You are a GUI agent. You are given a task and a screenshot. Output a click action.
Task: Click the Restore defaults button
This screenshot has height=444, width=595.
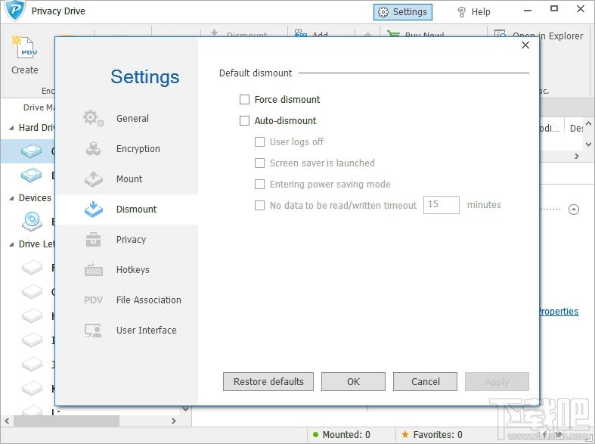coord(268,381)
